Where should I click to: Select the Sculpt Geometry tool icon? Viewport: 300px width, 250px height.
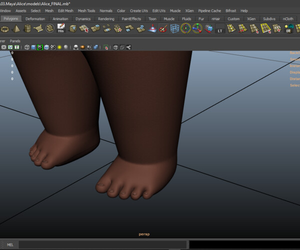point(152,28)
